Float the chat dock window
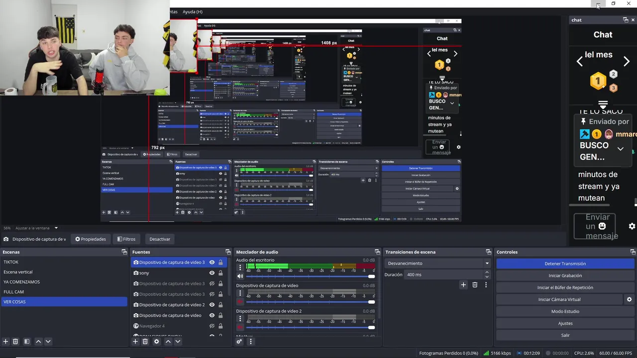The image size is (637, 358). (x=626, y=20)
